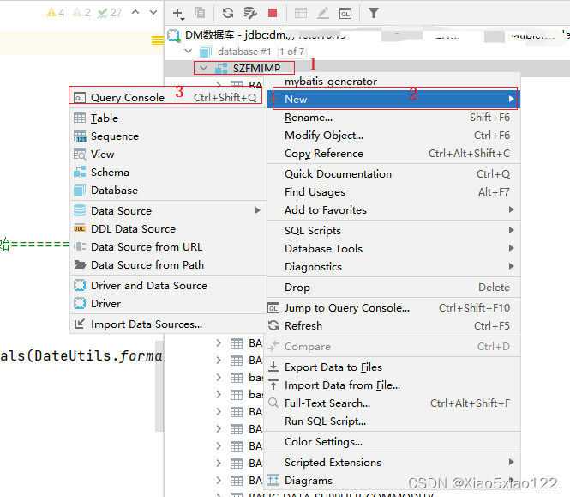Screen dimensions: 570x497
Task: Open Add to Favorites submenu
Action: (393, 209)
